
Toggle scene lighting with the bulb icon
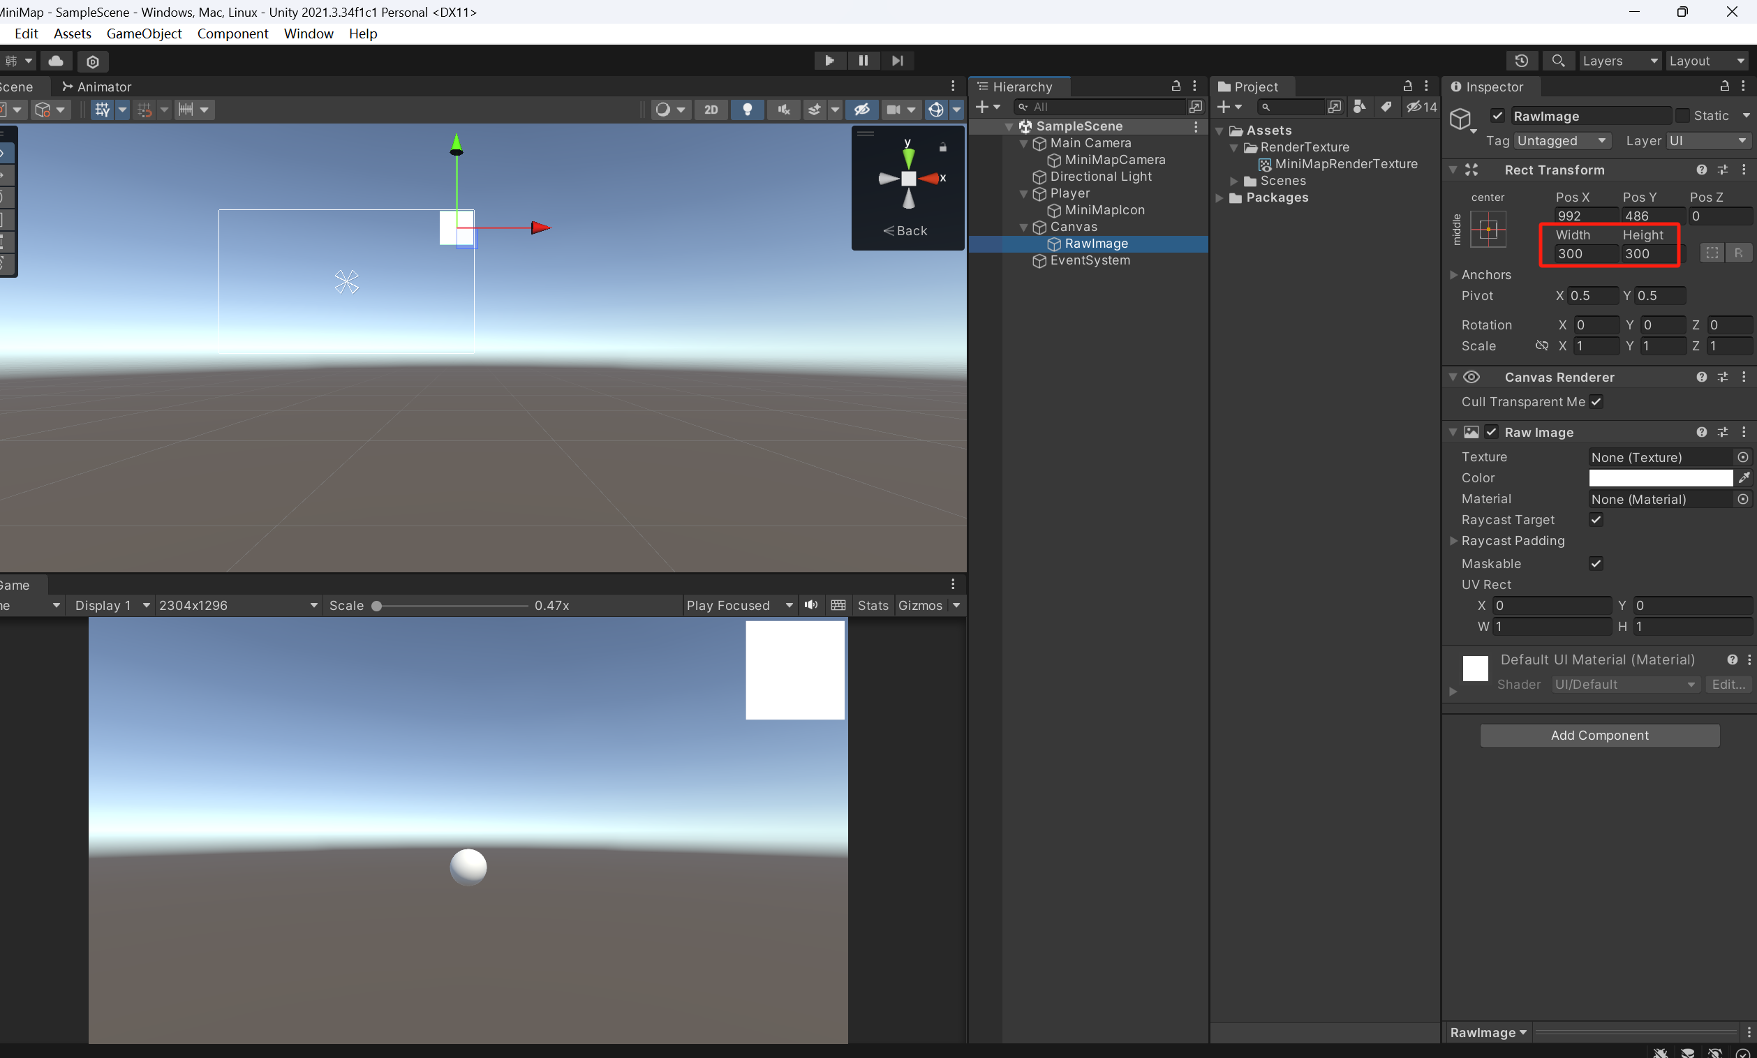pos(747,109)
